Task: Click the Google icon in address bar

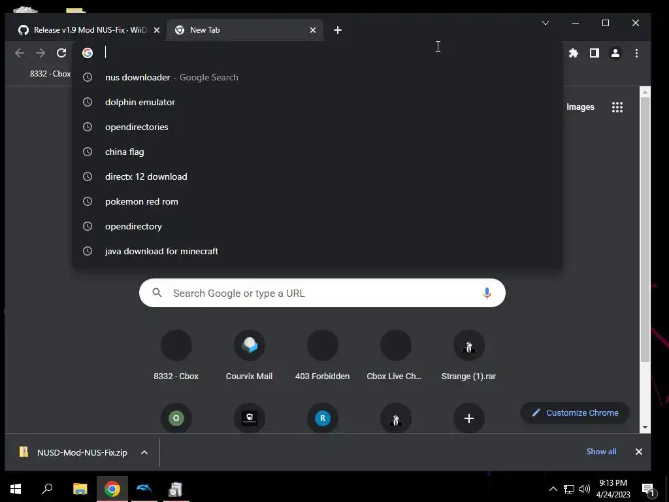Action: coord(88,53)
